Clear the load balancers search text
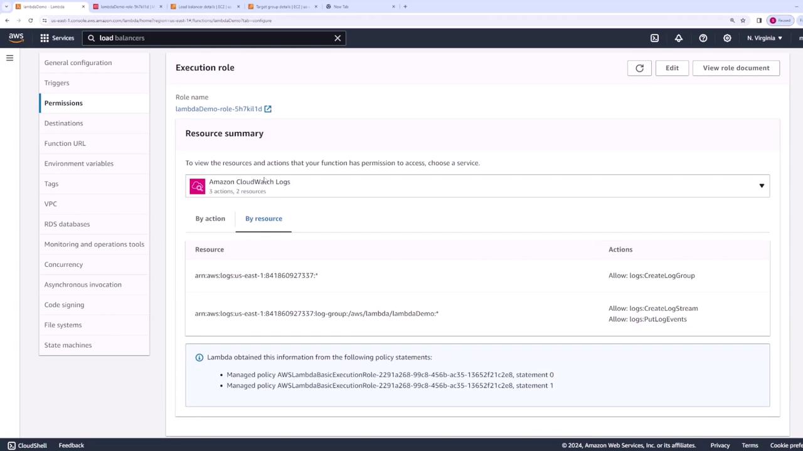 pos(338,38)
